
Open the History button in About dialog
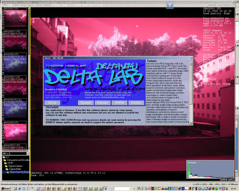coord(136,103)
